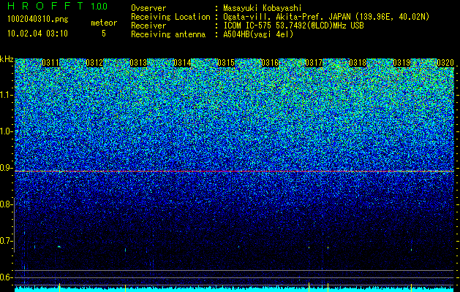Screen dimensions: 460x292
Task: Select the ICOM IC-575 53.7492 MHz receiver text
Action: [x=293, y=26]
